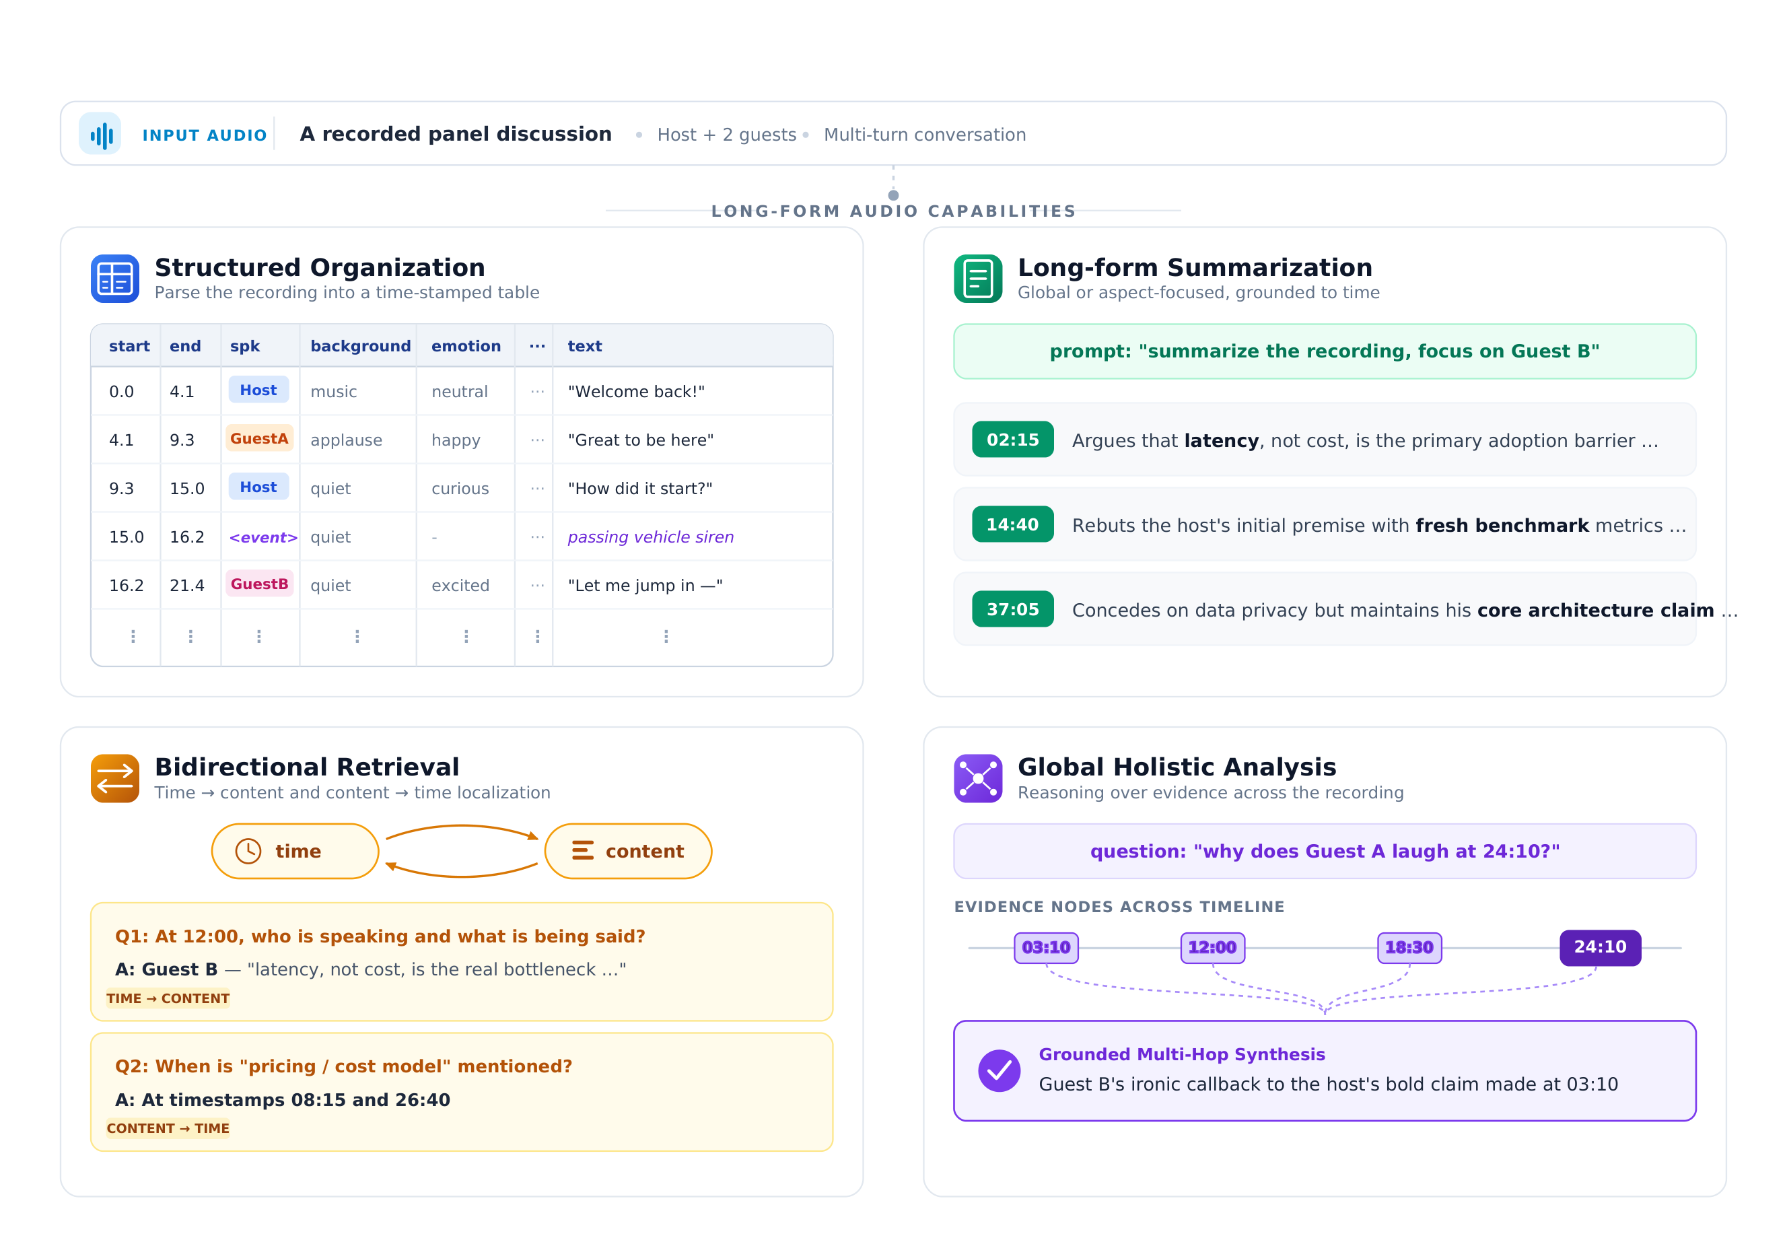1787x1242 pixels.
Task: Click the input audio waveform icon
Action: (x=100, y=134)
